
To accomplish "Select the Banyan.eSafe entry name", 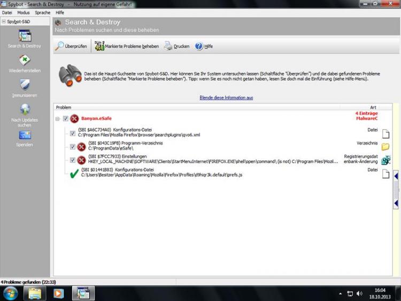I will click(96, 118).
